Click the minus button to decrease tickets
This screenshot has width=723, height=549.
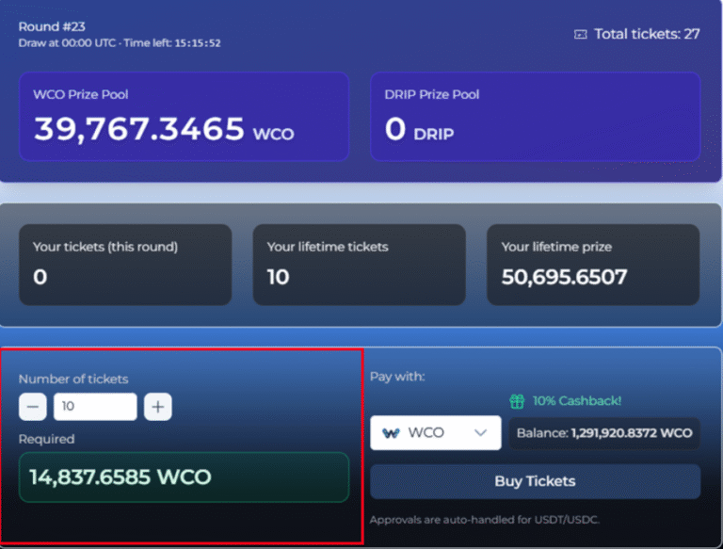(32, 407)
